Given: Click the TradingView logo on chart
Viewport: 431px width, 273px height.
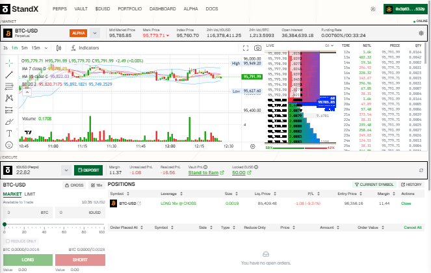Looking at the screenshot, I should click(x=28, y=133).
